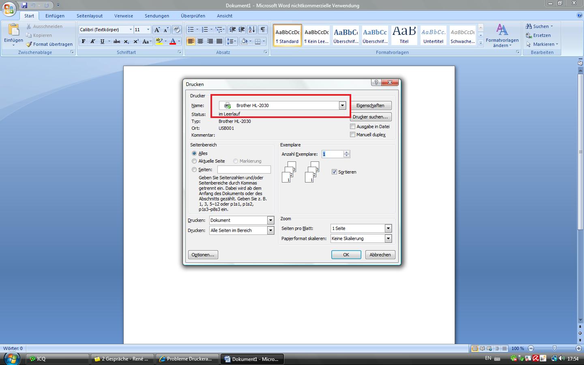Click the font color red A swatch
584x365 pixels.
coord(173,41)
